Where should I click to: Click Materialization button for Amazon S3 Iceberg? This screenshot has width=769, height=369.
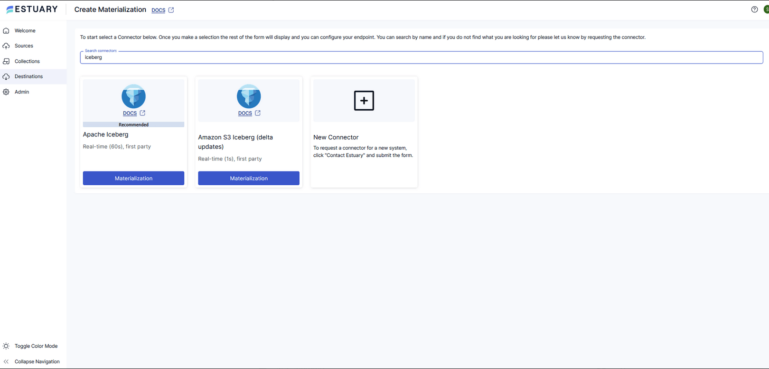coord(249,178)
